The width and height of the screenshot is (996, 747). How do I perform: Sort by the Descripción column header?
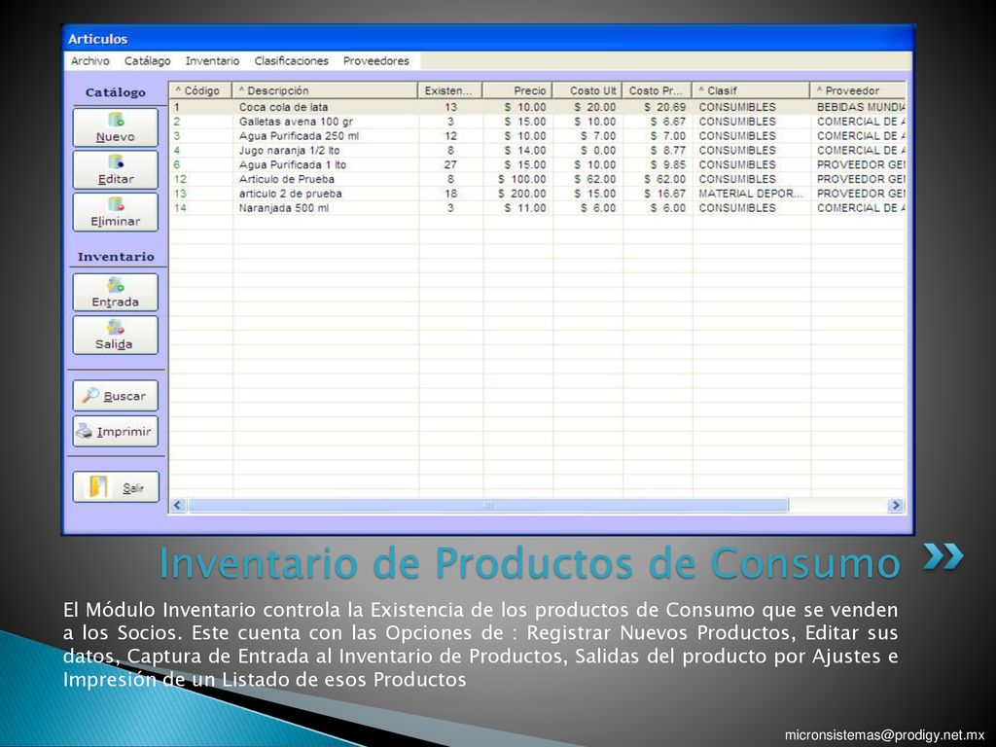coord(325,90)
